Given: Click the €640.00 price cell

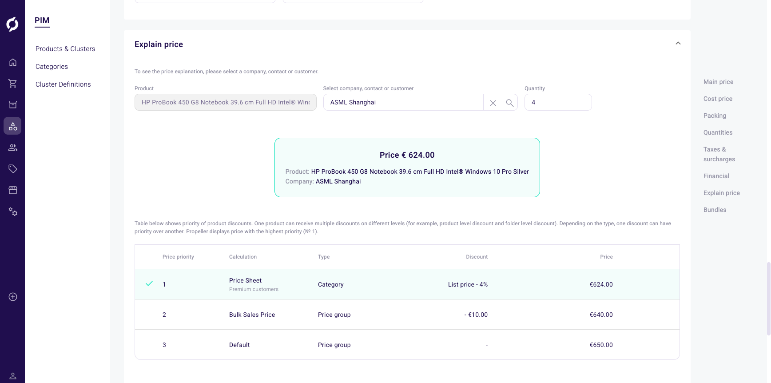Looking at the screenshot, I should pos(601,315).
